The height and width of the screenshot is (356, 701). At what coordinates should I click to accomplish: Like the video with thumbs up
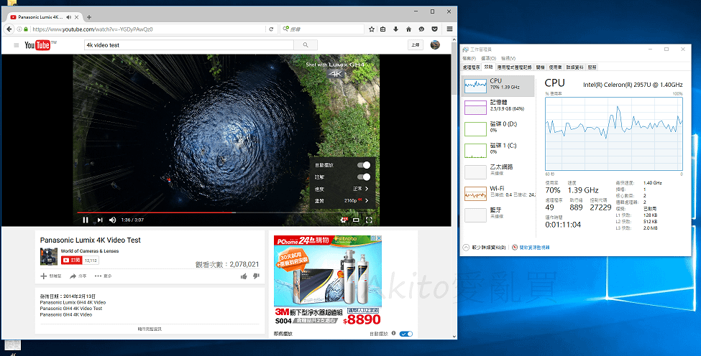[x=244, y=276]
